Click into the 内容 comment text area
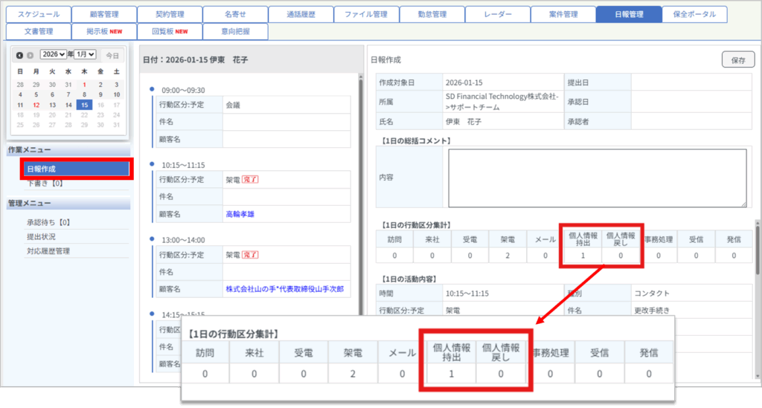Screen dimensions: 762x408 point(597,178)
